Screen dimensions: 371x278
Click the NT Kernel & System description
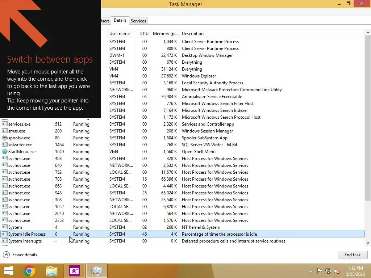[x=201, y=227]
